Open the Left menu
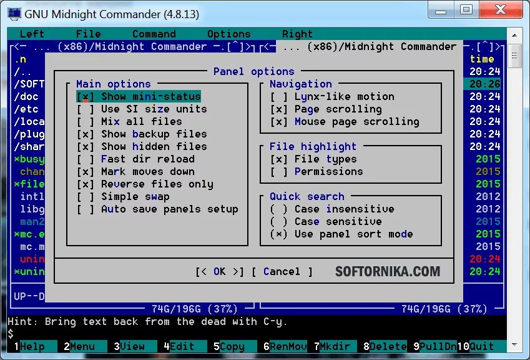 pyautogui.click(x=32, y=34)
